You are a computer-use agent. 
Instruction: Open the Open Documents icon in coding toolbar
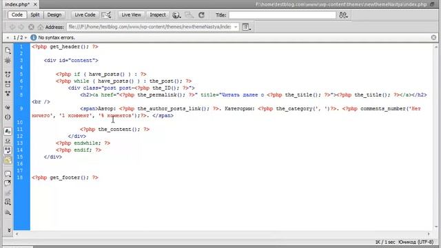pos(8,50)
